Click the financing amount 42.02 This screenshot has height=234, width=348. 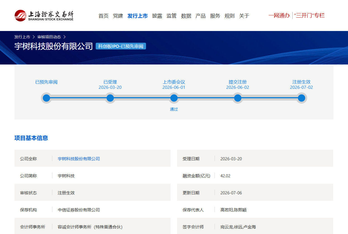pos(225,176)
